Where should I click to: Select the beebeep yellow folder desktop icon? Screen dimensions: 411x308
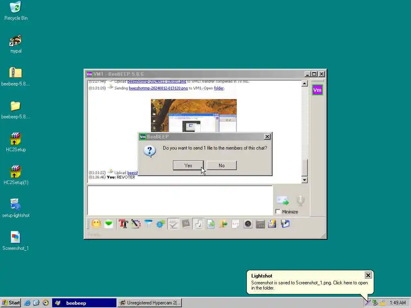pos(16,110)
